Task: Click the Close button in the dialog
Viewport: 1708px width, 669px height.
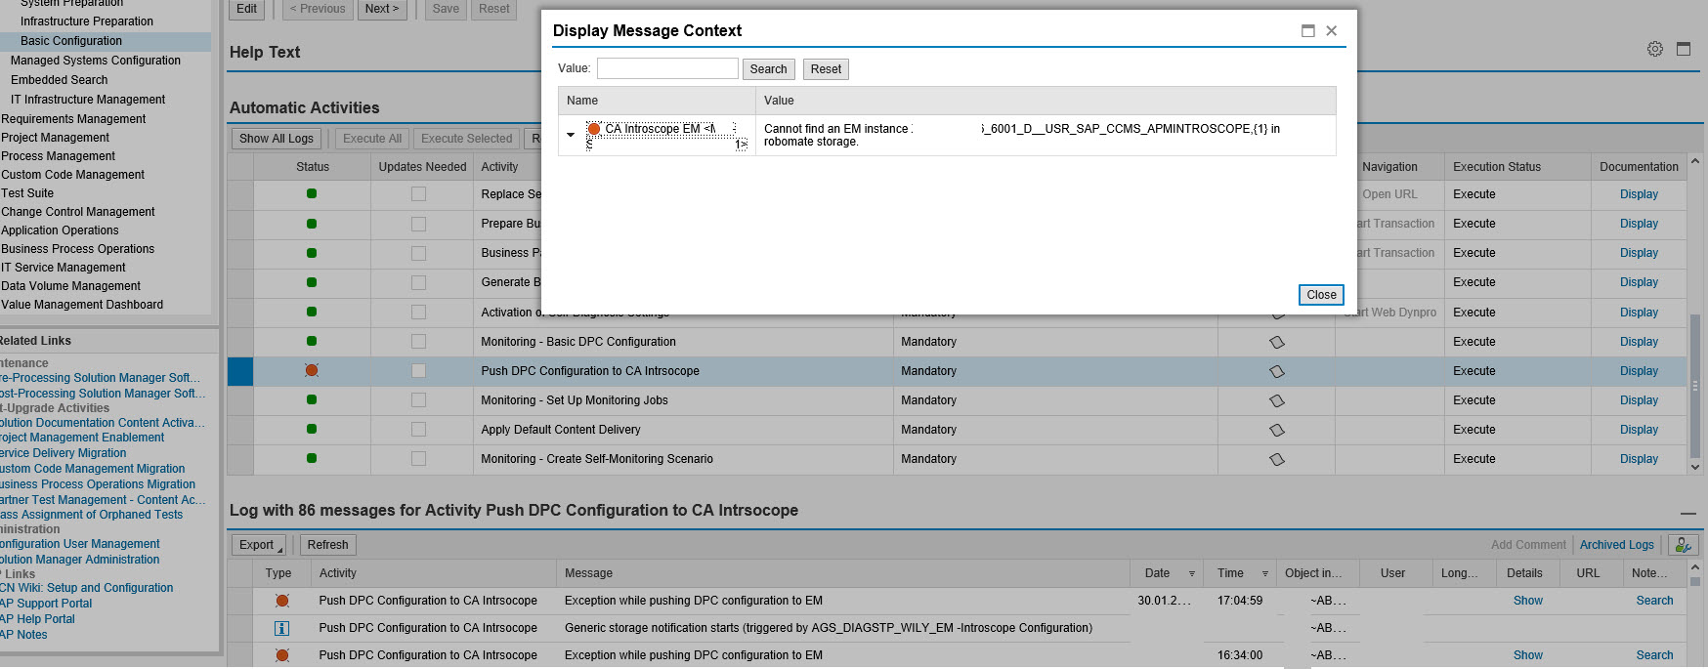Action: (x=1321, y=295)
